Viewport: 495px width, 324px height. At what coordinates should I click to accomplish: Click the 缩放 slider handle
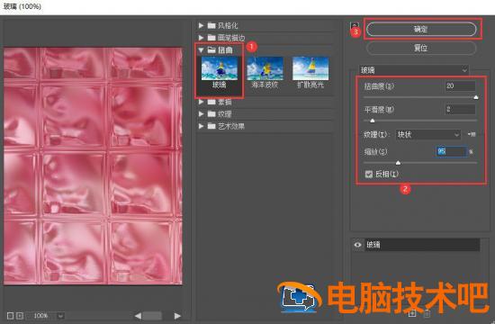(398, 163)
